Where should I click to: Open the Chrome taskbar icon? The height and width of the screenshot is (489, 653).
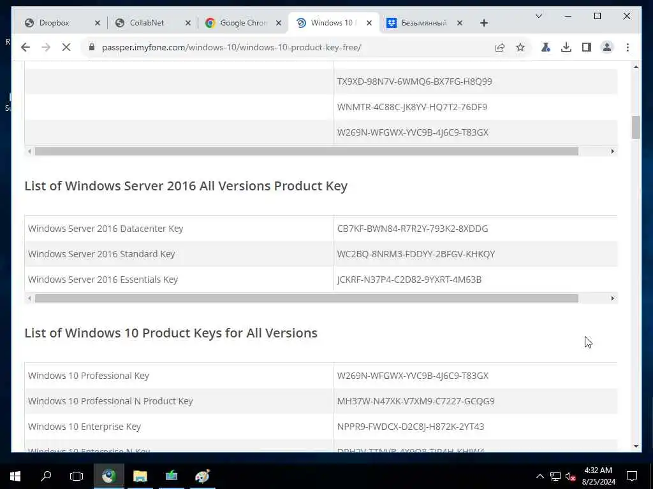coord(108,476)
